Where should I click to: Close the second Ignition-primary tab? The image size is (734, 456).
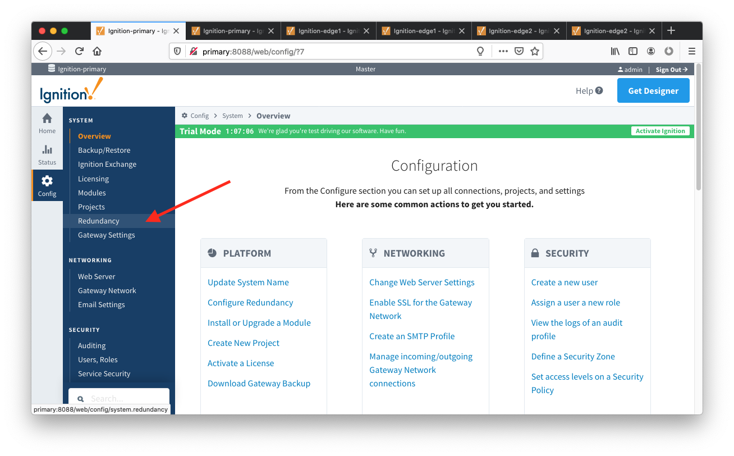click(x=271, y=31)
